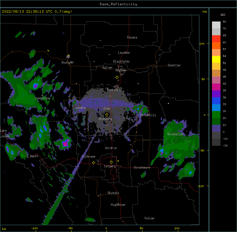
Task: Click the magenta storm cell north of Banff
Action: tap(66, 143)
